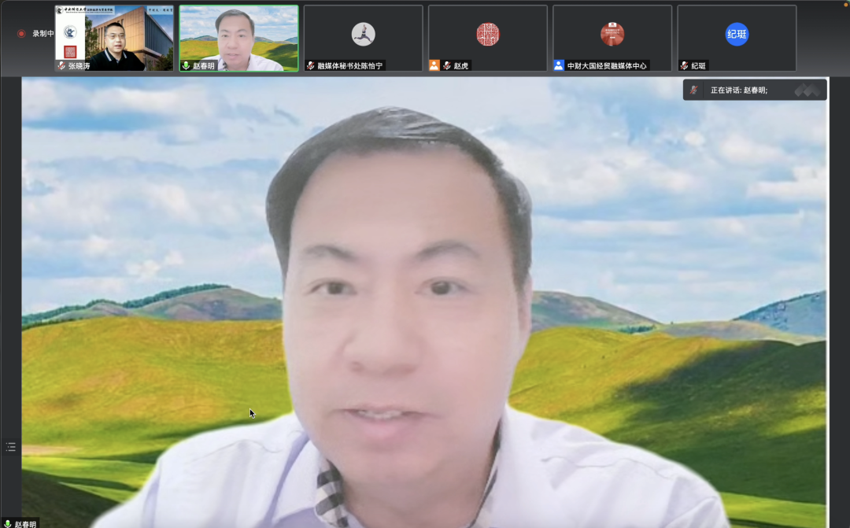Click the muted microphone icon beside 纪珽
850x528 pixels.
pos(685,66)
